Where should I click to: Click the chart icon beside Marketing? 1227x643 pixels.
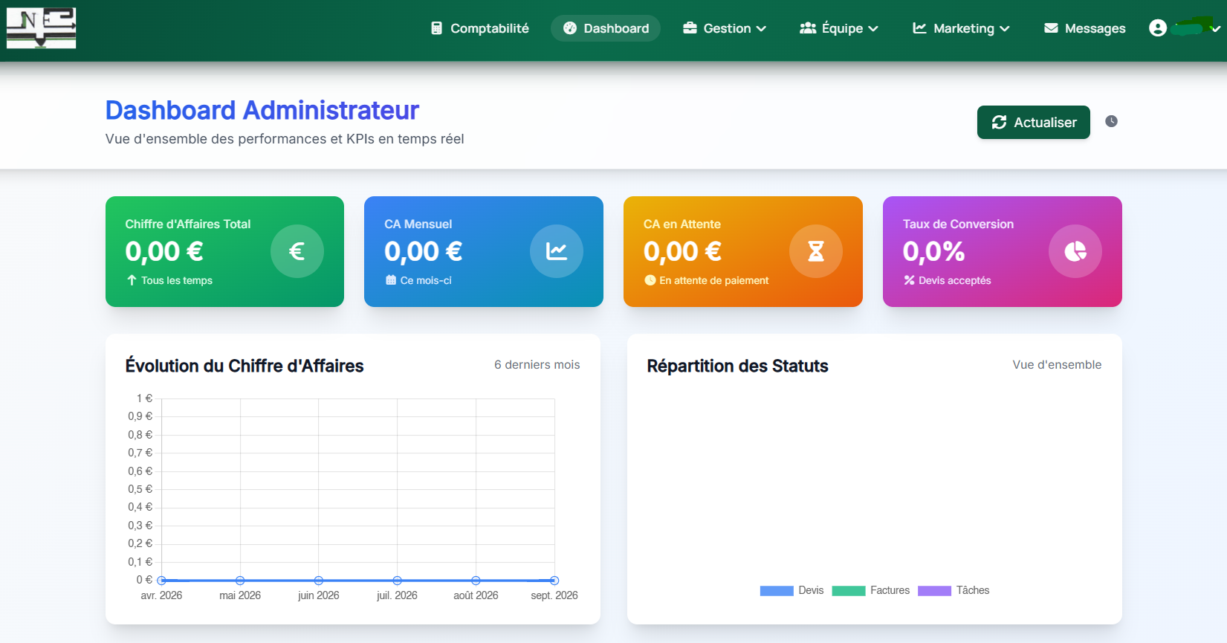pos(919,28)
